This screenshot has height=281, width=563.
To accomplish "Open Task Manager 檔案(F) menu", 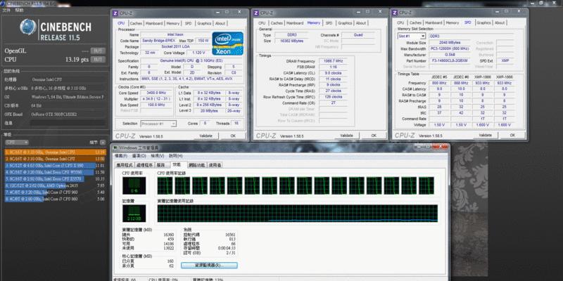I will [x=120, y=156].
